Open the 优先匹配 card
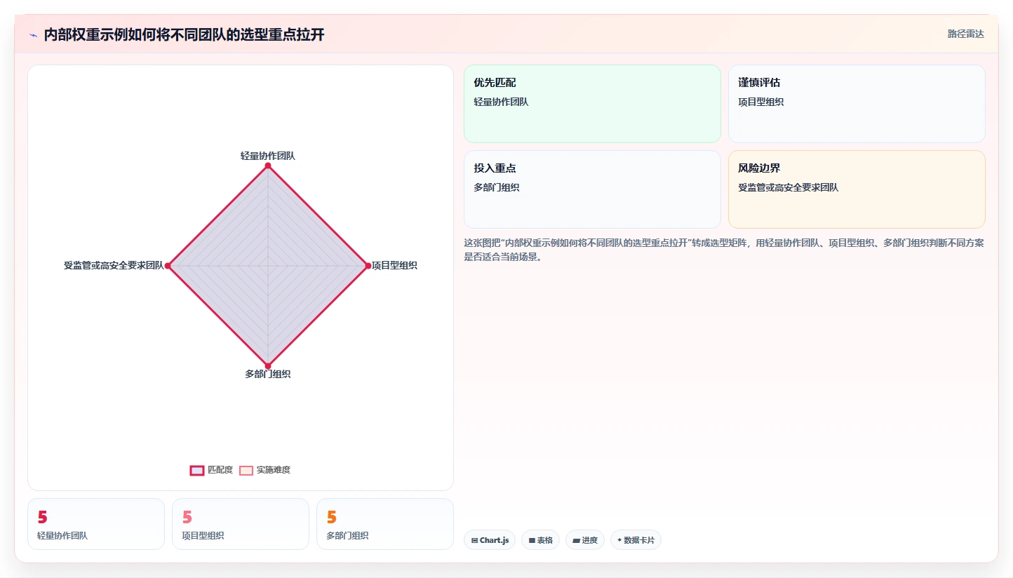 tap(592, 104)
